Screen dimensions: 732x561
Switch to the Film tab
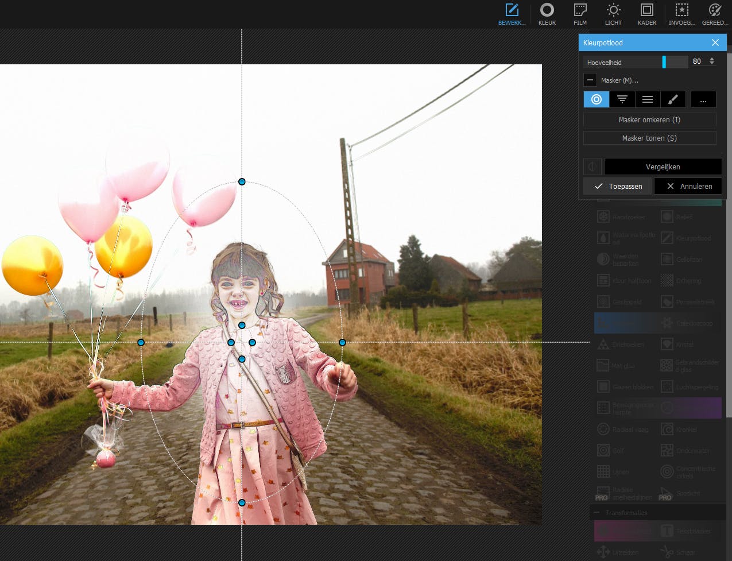click(580, 14)
